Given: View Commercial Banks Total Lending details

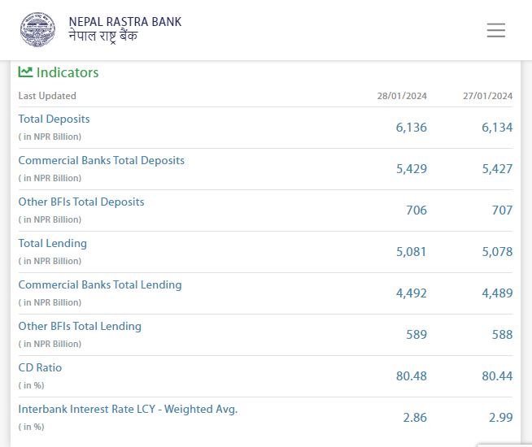Looking at the screenshot, I should (x=99, y=284).
